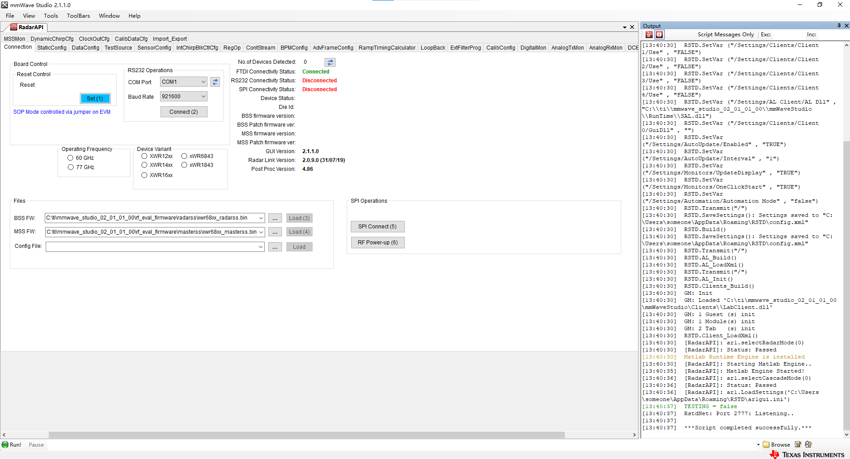Clear the output log with trash icon
The height and width of the screenshot is (459, 850).
[x=649, y=35]
